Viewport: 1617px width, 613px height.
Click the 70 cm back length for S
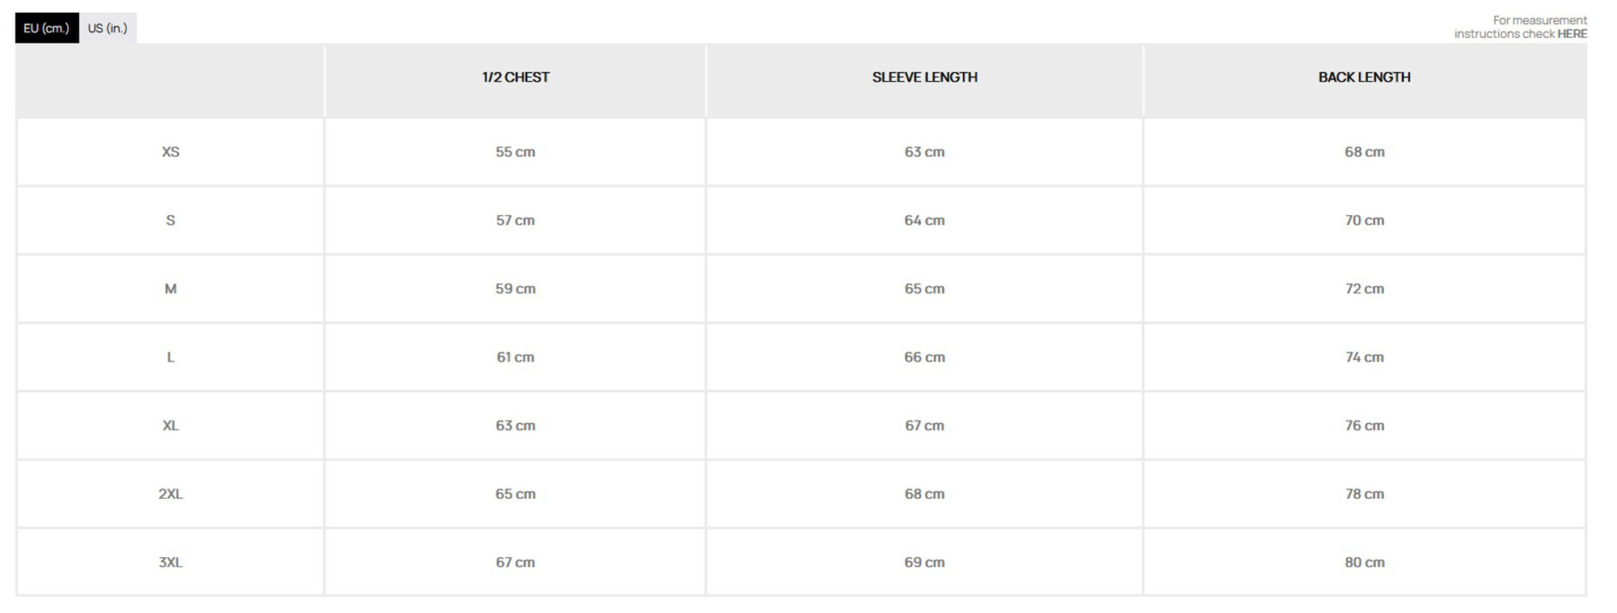coord(1364,221)
